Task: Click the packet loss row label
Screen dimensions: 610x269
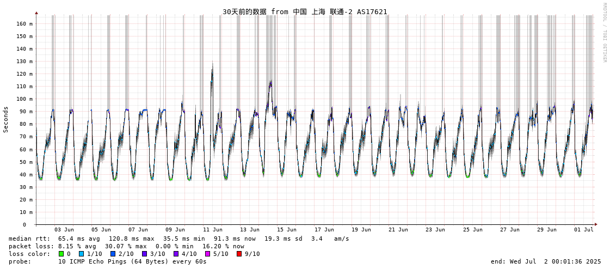Action: click(32, 246)
